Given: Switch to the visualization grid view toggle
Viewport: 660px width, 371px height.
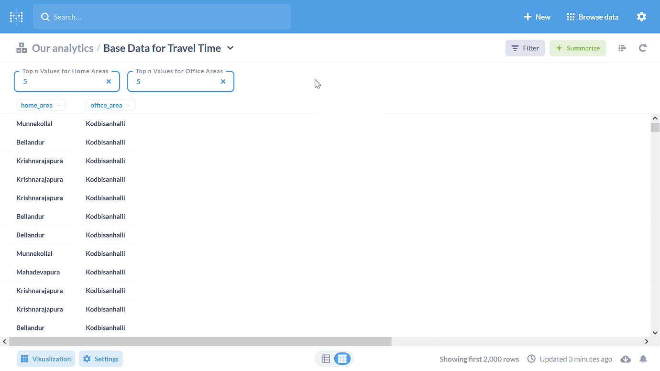Looking at the screenshot, I should tap(342, 359).
